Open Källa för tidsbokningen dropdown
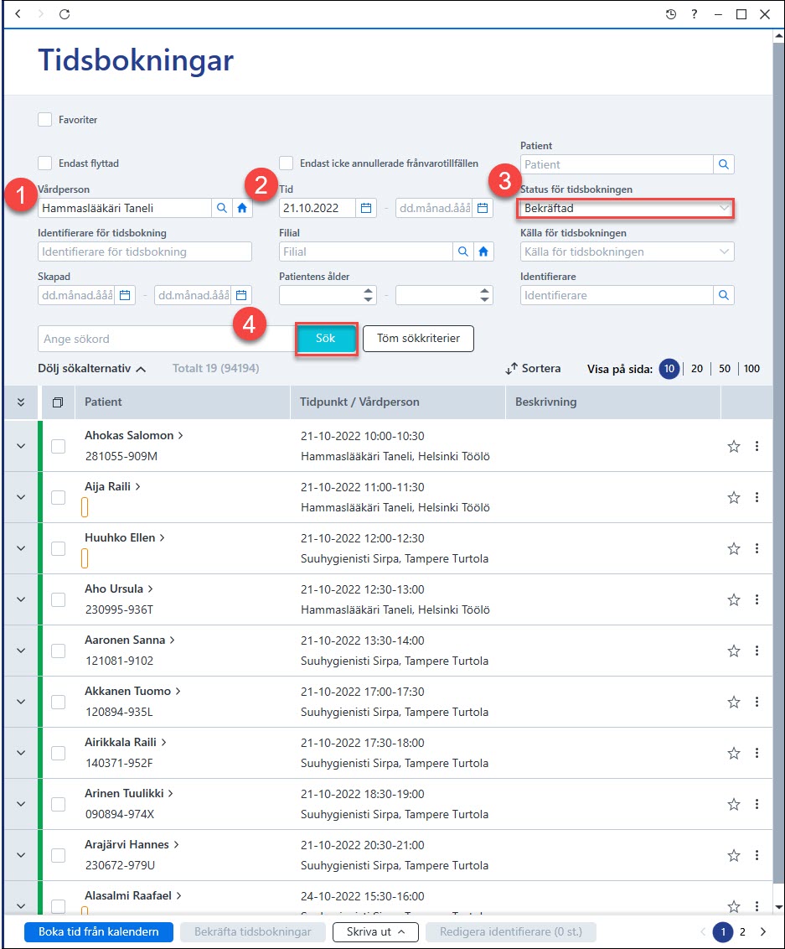The height and width of the screenshot is (949, 785). tap(627, 252)
